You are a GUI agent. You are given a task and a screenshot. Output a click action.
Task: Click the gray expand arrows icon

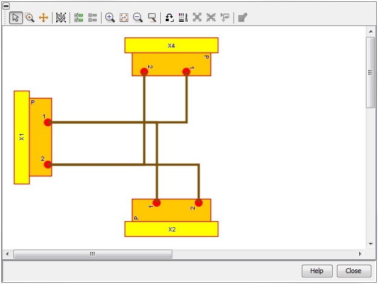point(197,18)
